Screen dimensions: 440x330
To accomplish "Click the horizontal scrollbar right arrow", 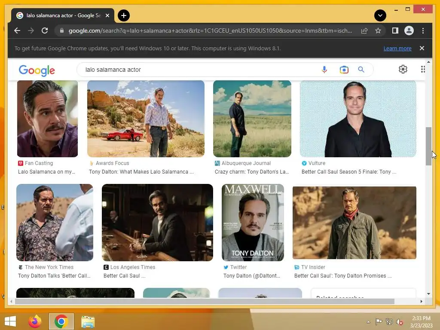I will tap(421, 301).
